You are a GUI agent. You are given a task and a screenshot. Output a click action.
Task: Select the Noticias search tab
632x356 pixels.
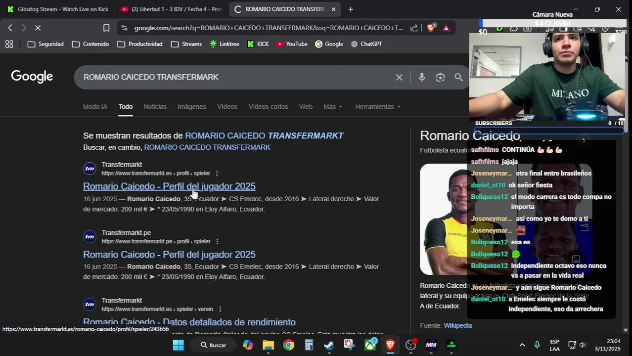(155, 107)
